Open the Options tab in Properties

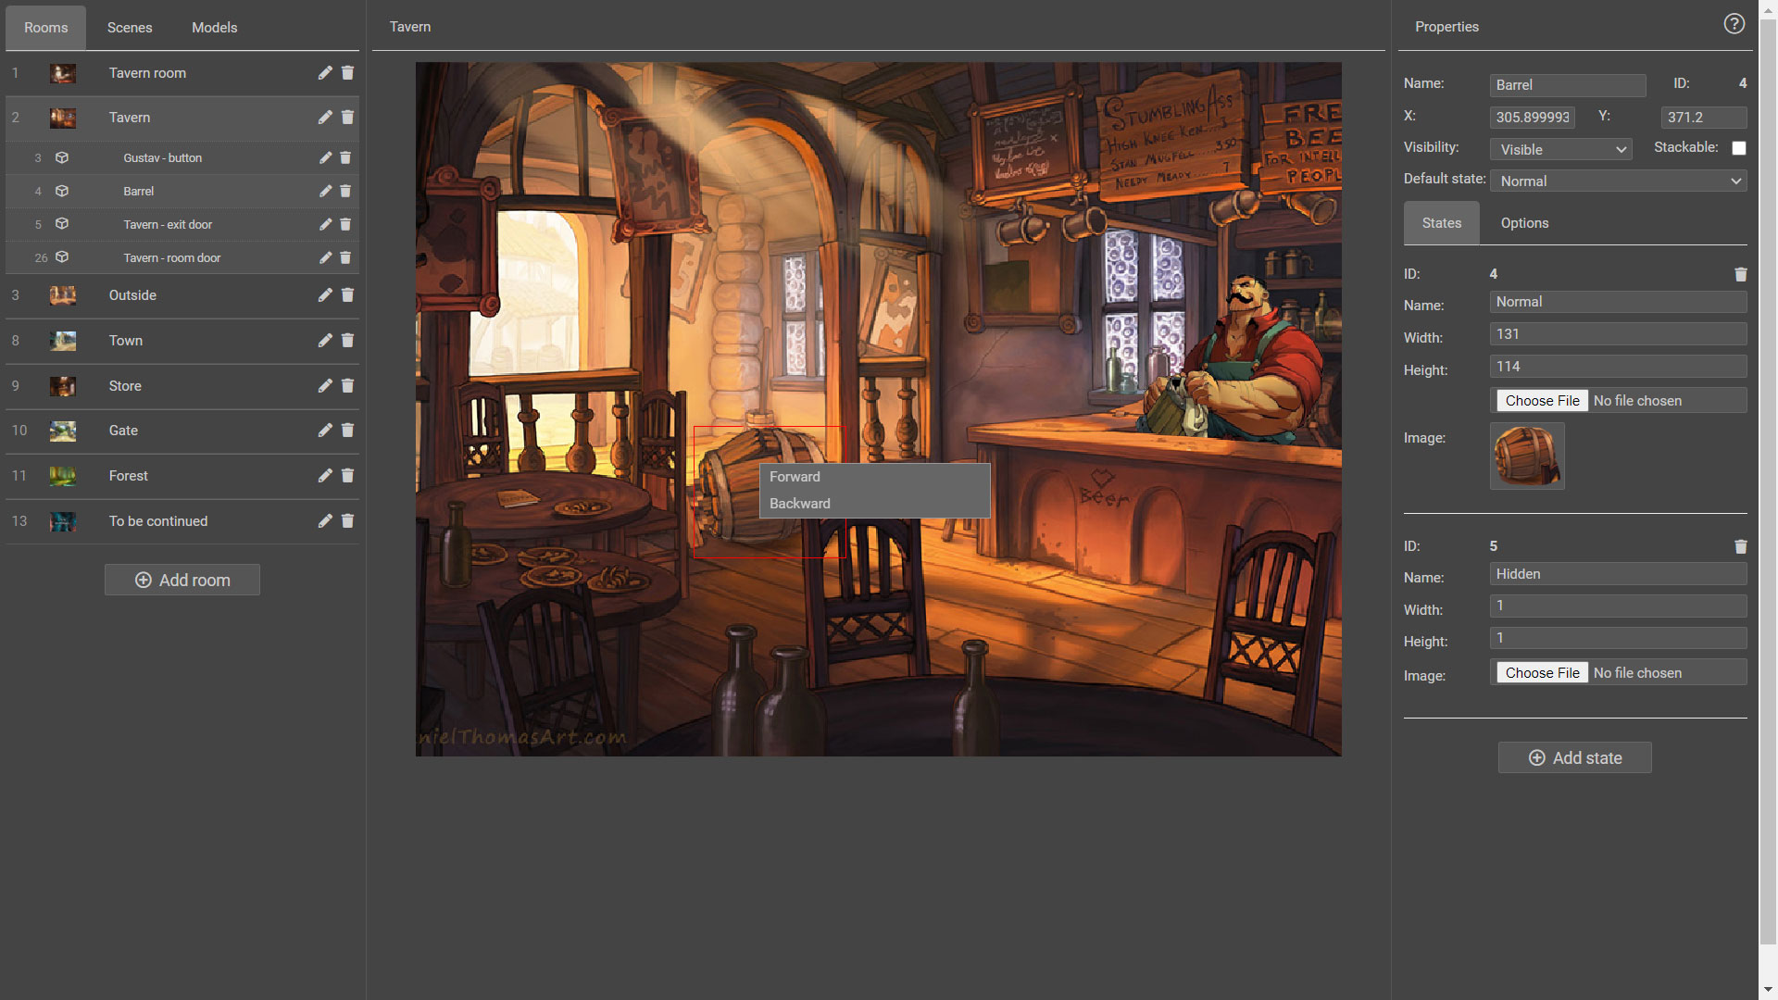click(x=1524, y=223)
